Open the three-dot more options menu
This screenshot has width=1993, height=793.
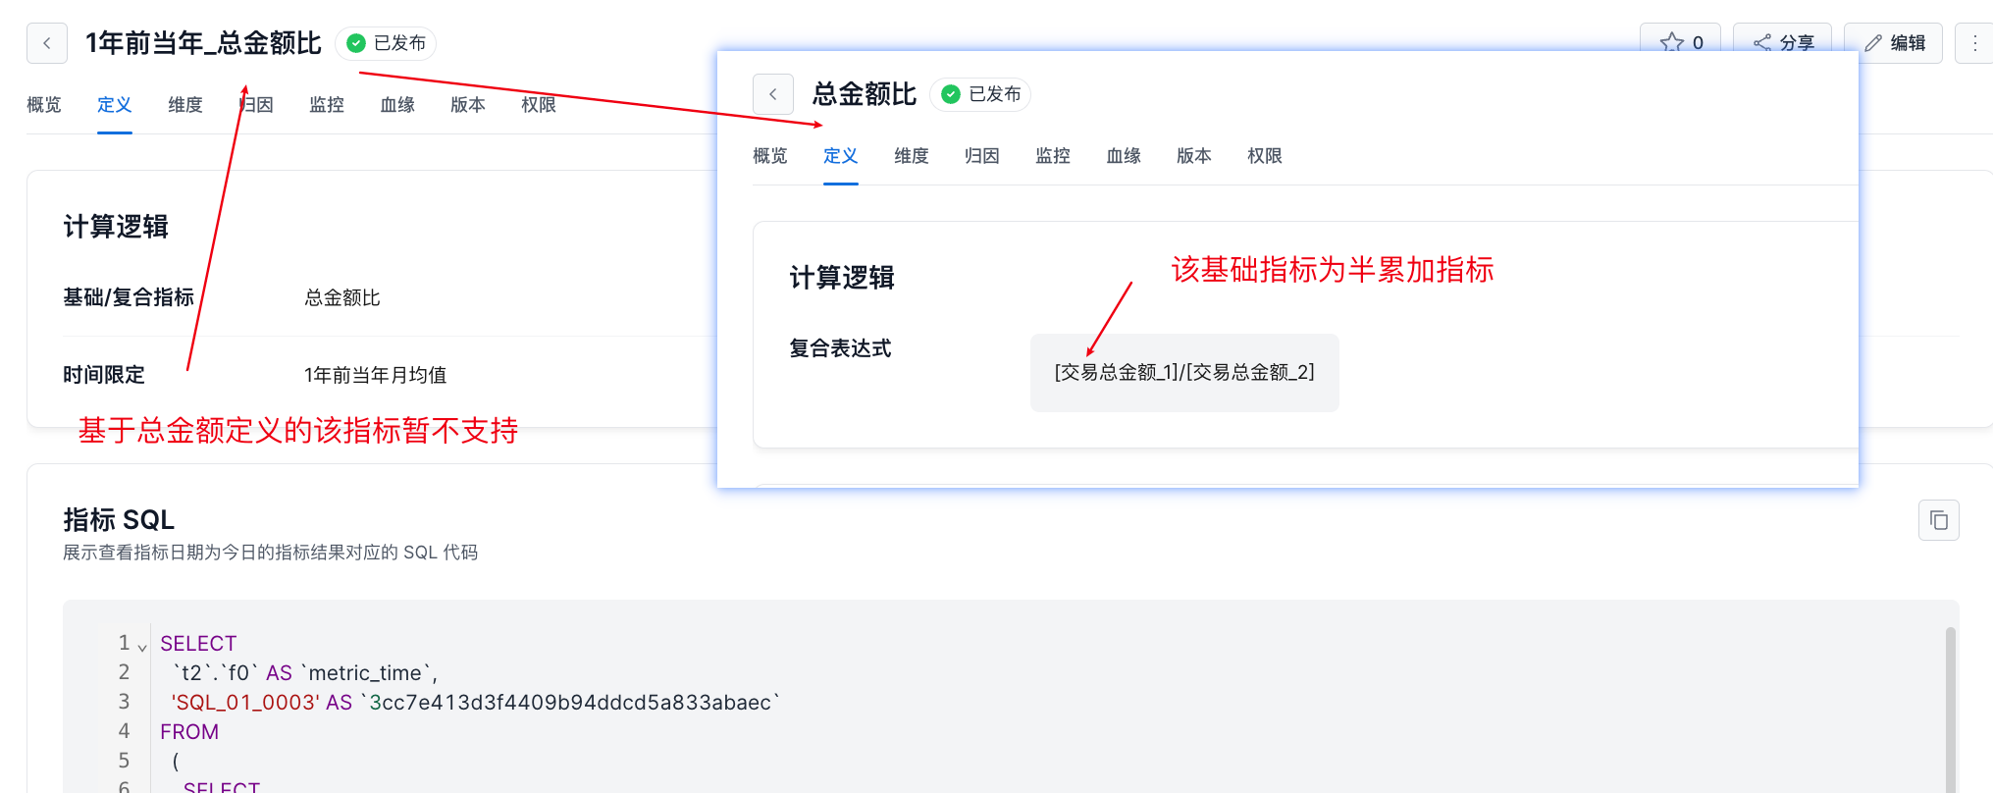1974,43
